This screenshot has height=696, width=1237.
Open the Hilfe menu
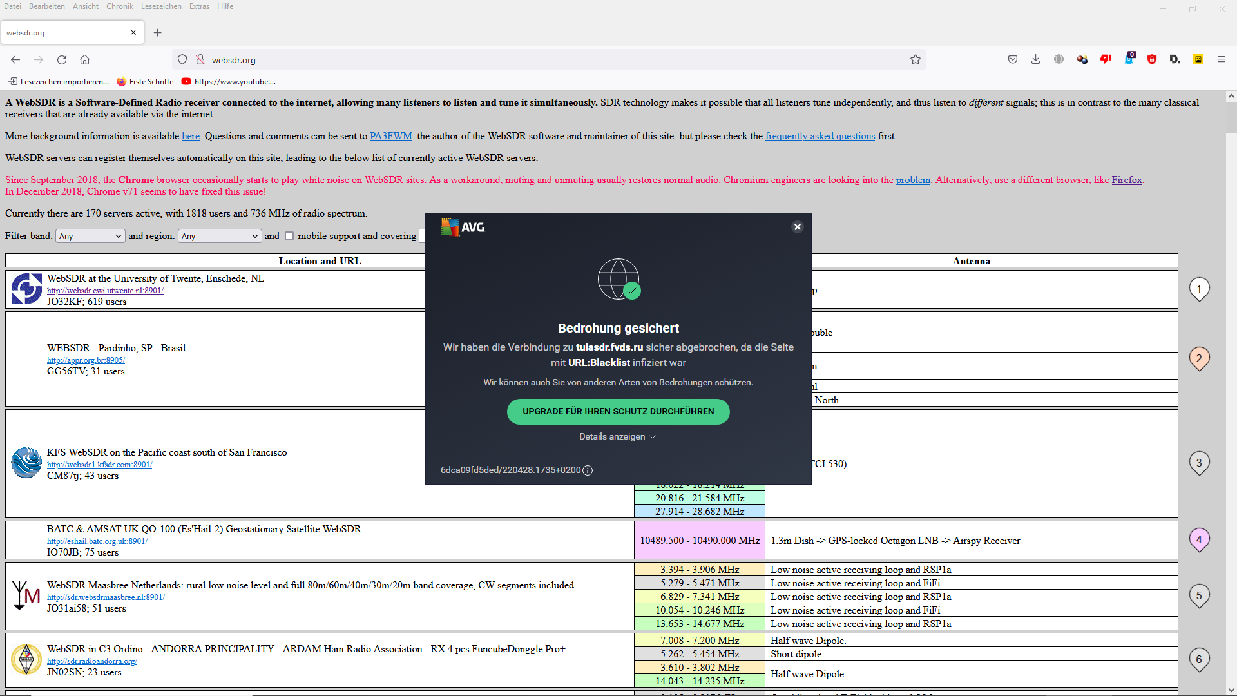click(x=225, y=6)
